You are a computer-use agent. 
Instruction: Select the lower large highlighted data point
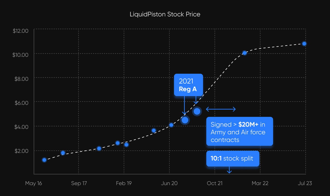[x=185, y=120]
